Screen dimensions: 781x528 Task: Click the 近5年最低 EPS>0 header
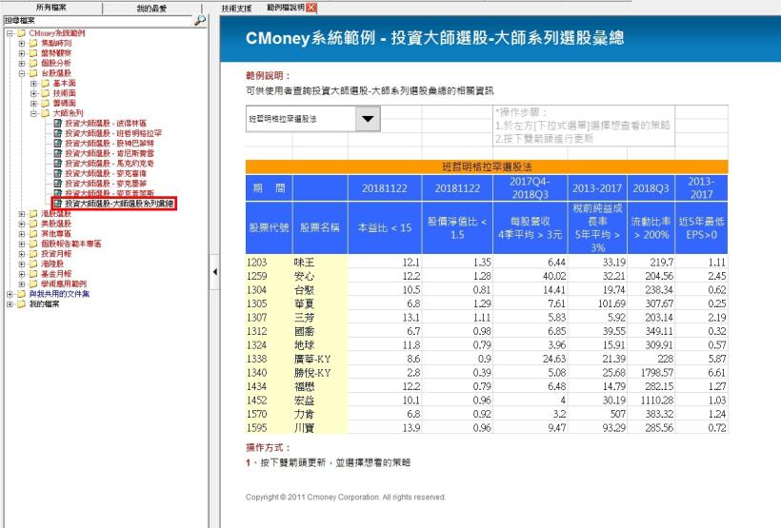[701, 228]
